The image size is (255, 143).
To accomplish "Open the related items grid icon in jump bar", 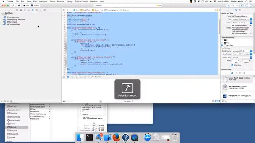I will click(64, 10).
